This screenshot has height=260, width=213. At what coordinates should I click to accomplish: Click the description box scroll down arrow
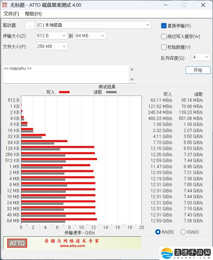tap(132, 80)
